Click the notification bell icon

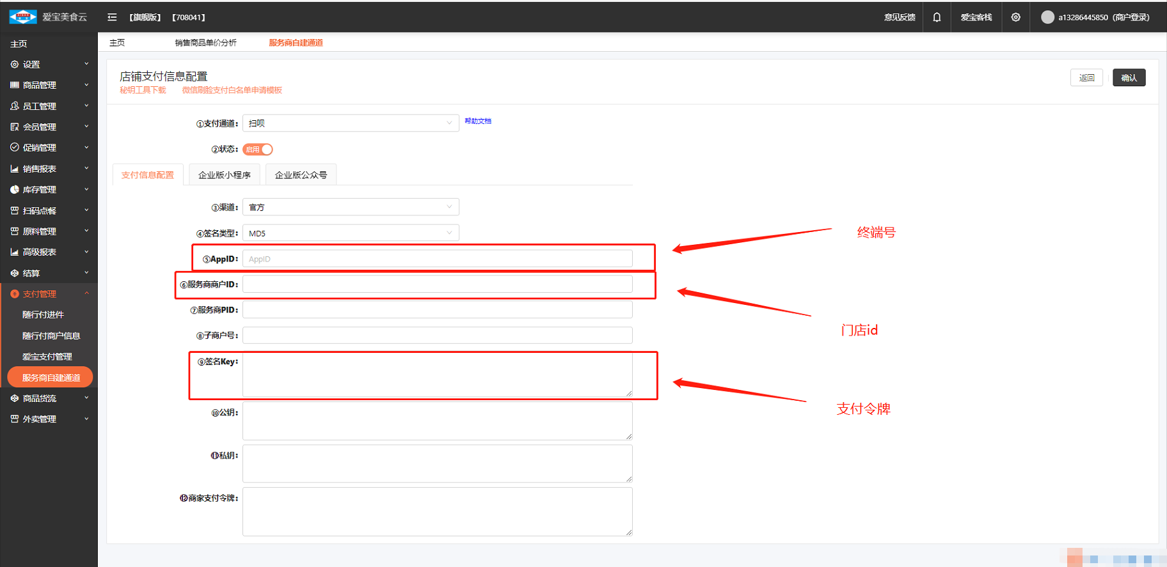tap(937, 17)
